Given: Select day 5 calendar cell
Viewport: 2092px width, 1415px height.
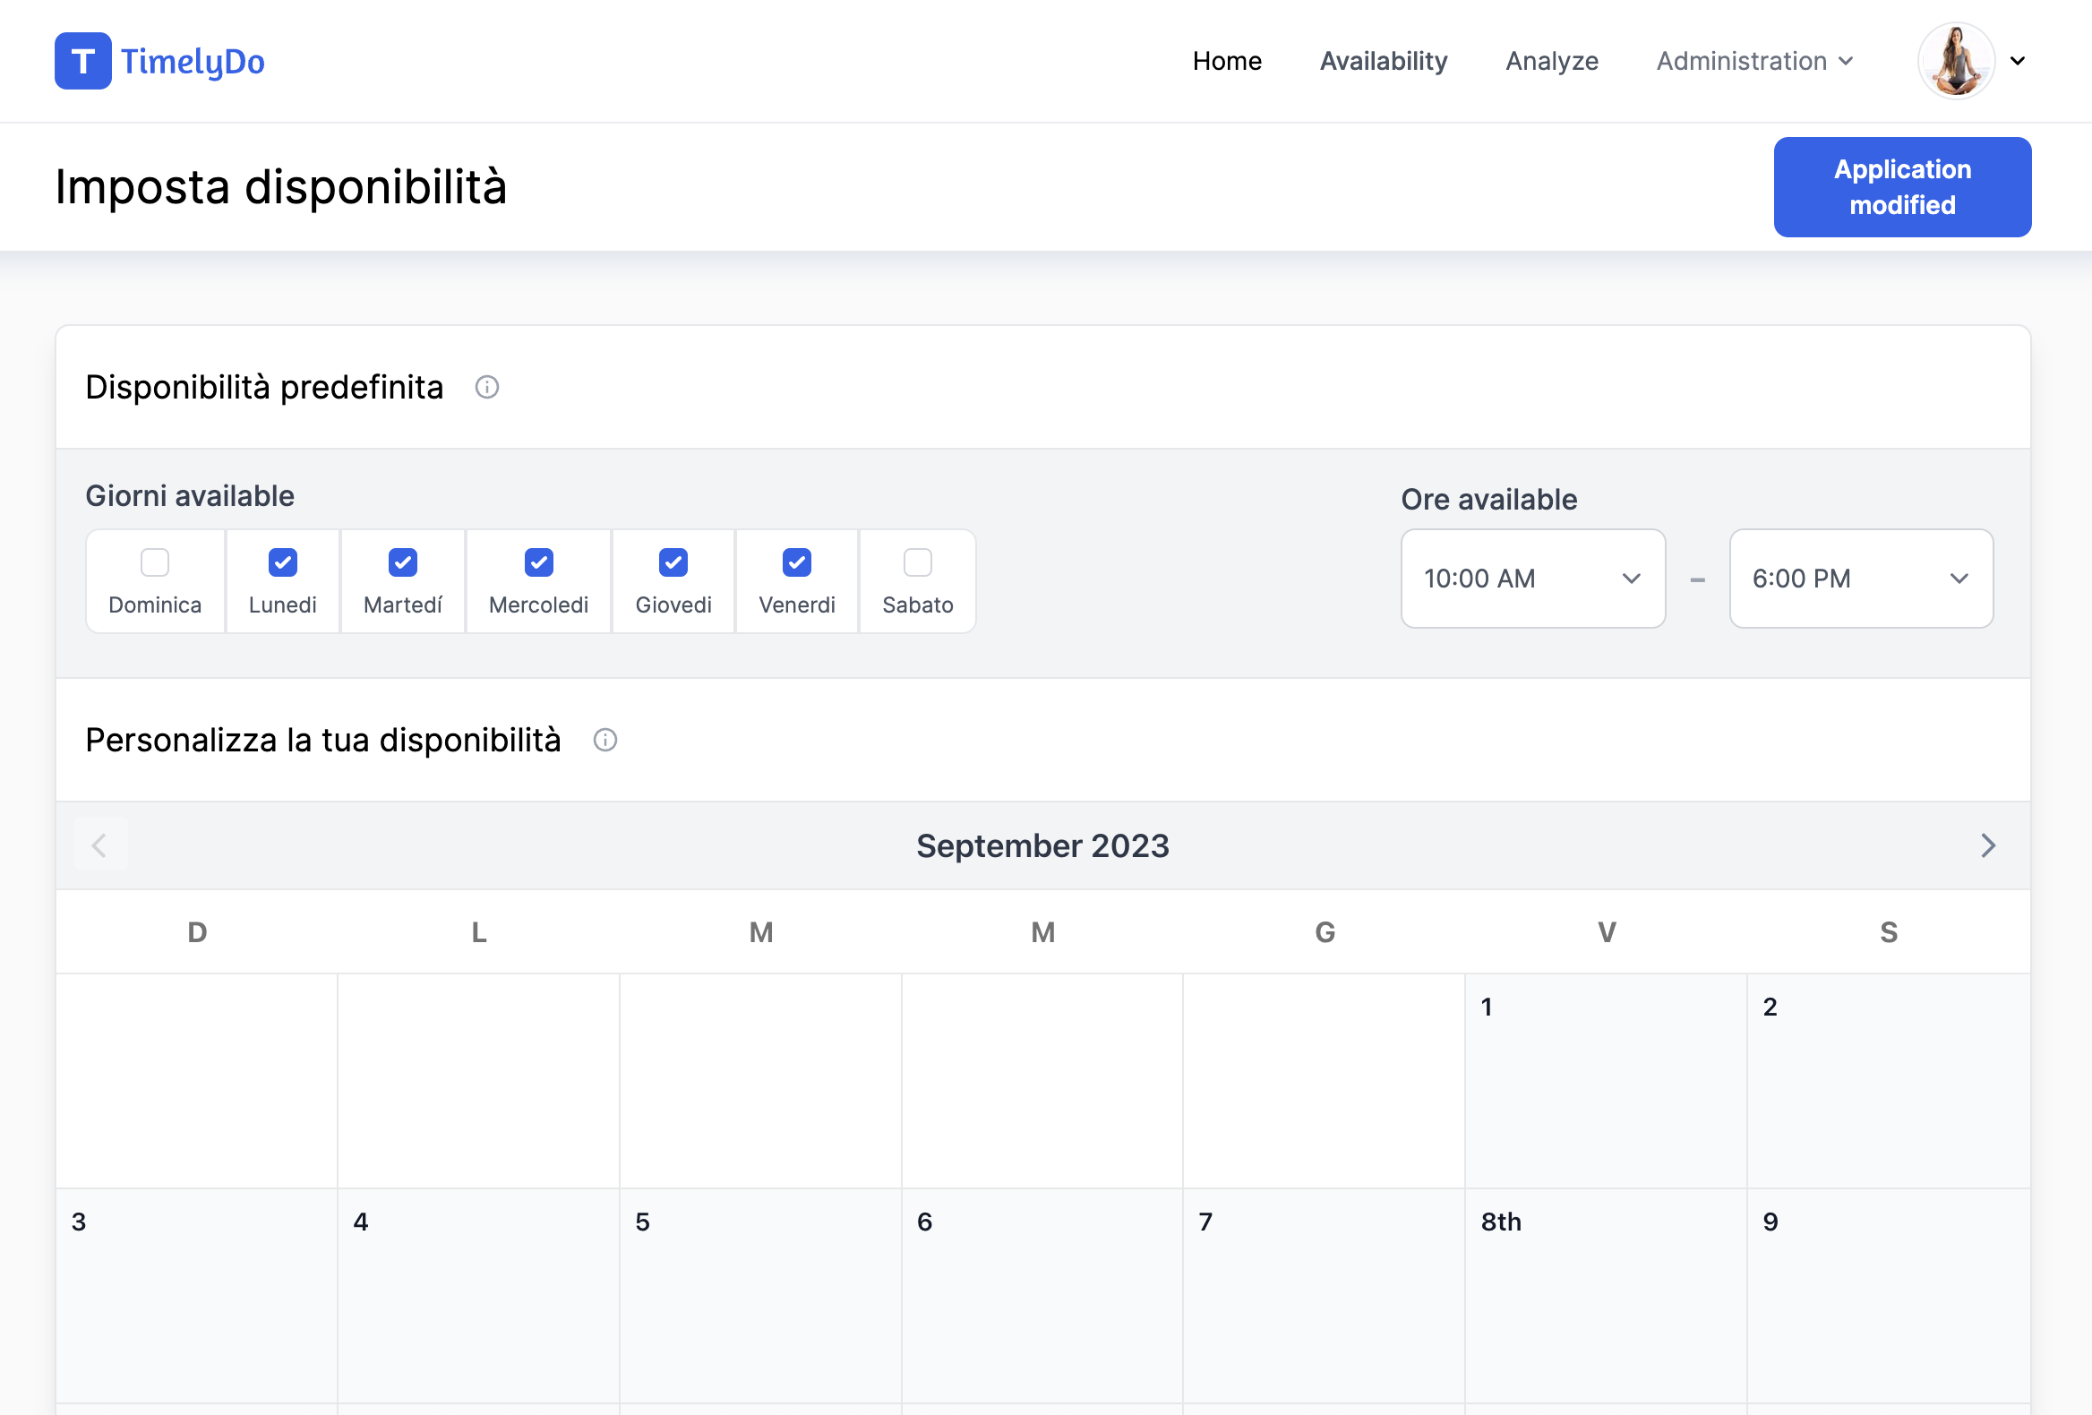Looking at the screenshot, I should pyautogui.click(x=760, y=1295).
